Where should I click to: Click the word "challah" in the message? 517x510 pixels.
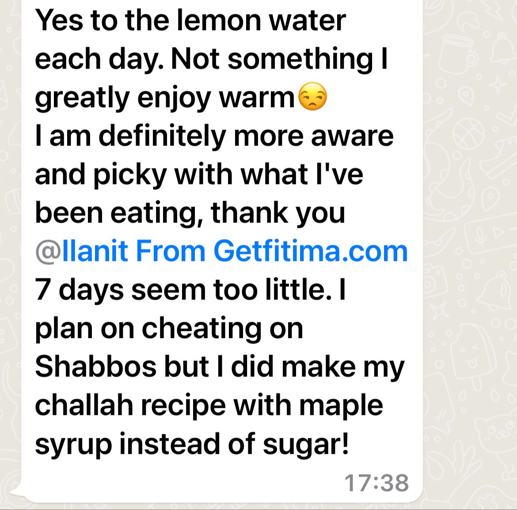(x=84, y=405)
